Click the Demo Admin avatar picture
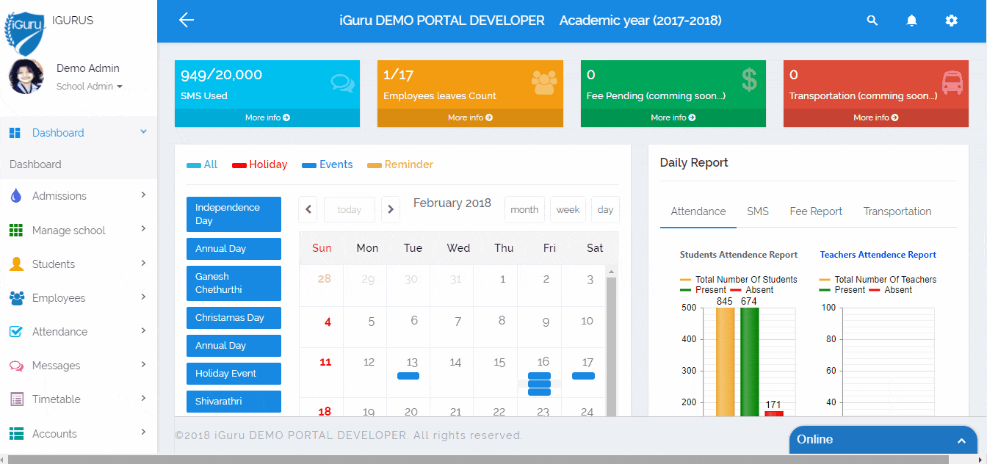Image resolution: width=987 pixels, height=464 pixels. [26, 76]
